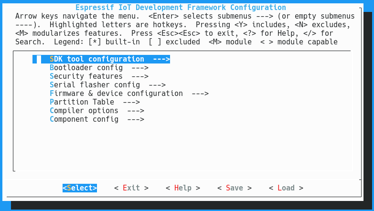Open the Compiler options submenu
374x211 pixels.
pyautogui.click(x=97, y=111)
